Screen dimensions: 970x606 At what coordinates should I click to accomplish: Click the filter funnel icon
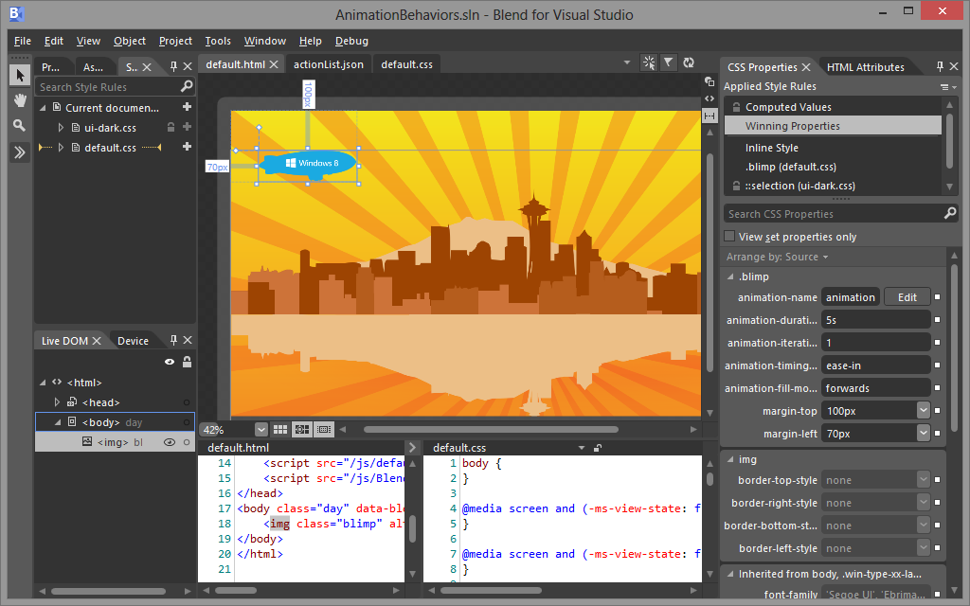point(668,62)
